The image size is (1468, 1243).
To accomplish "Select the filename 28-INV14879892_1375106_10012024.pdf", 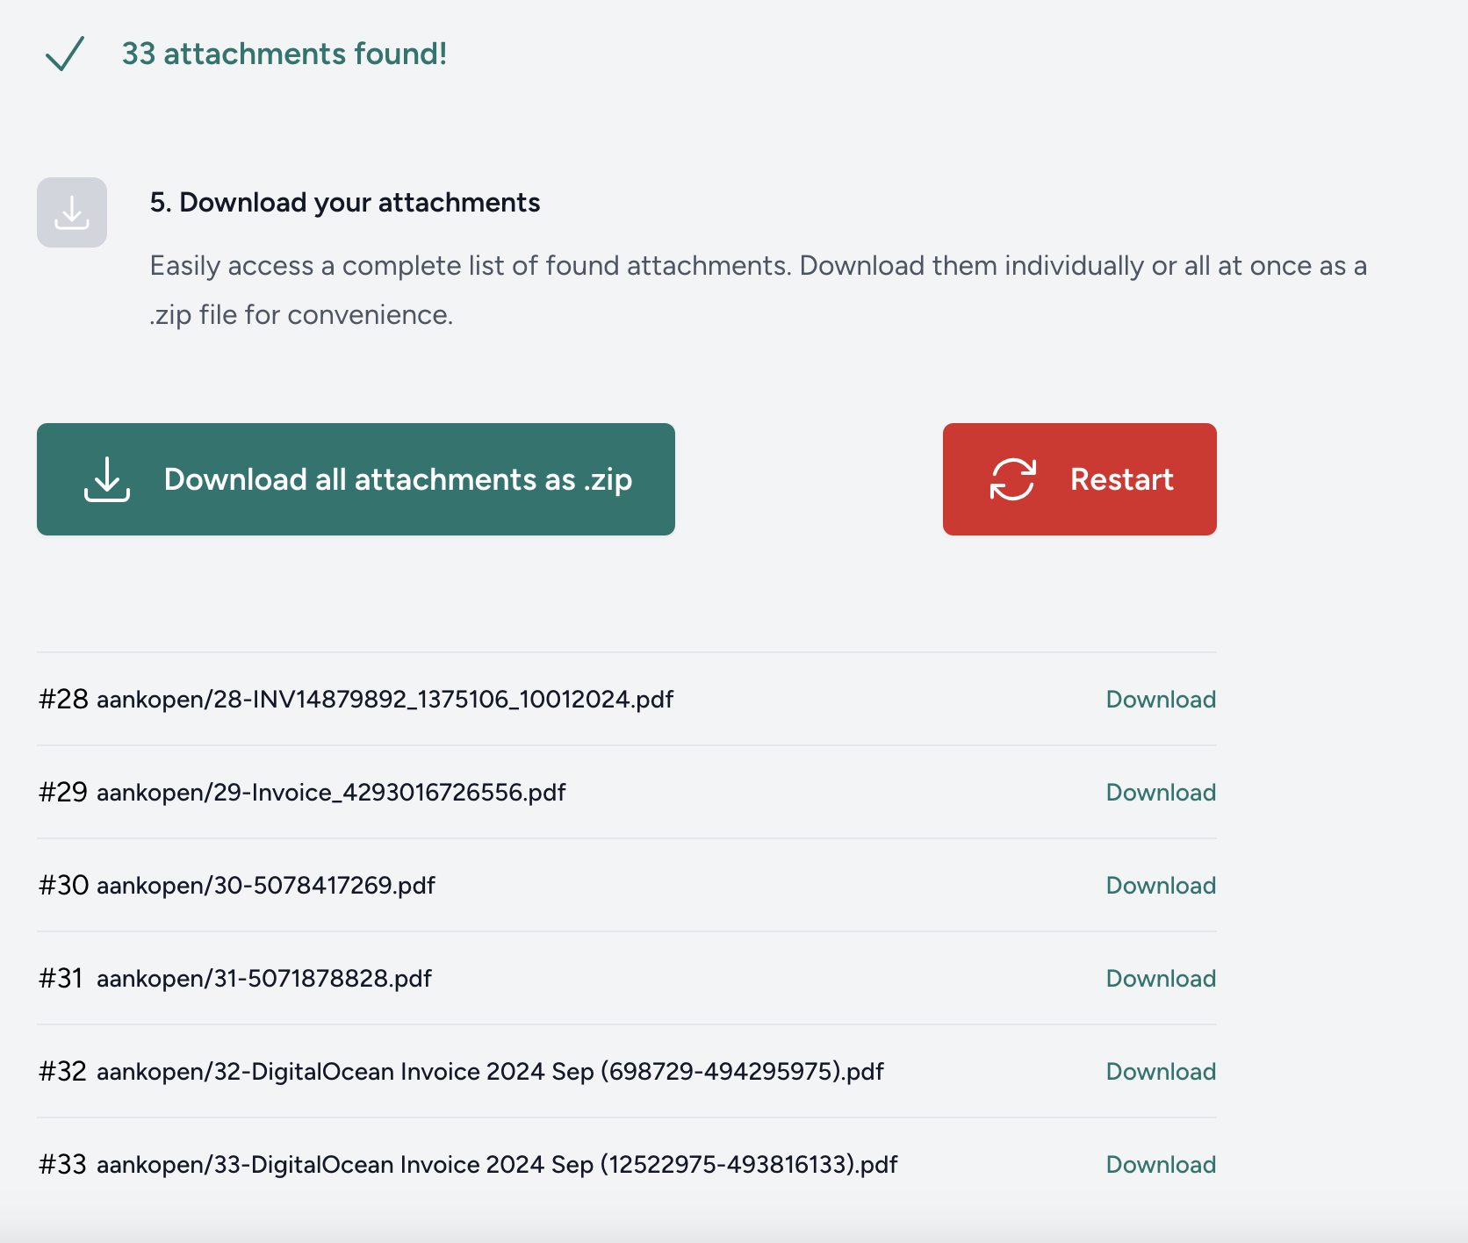I will [385, 700].
